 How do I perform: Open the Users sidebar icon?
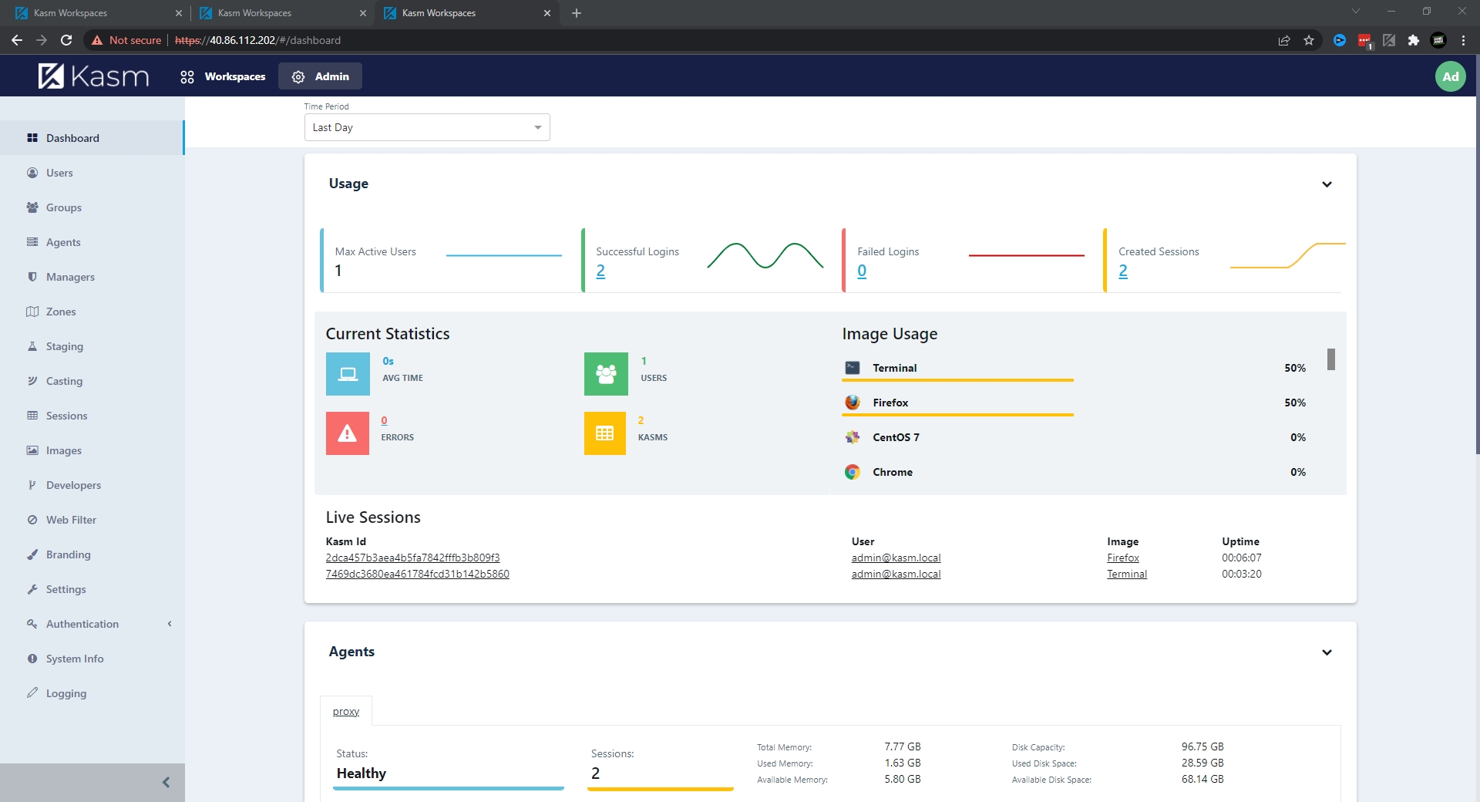point(32,173)
